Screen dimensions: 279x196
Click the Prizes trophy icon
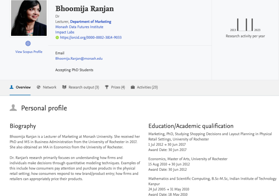click(x=107, y=87)
